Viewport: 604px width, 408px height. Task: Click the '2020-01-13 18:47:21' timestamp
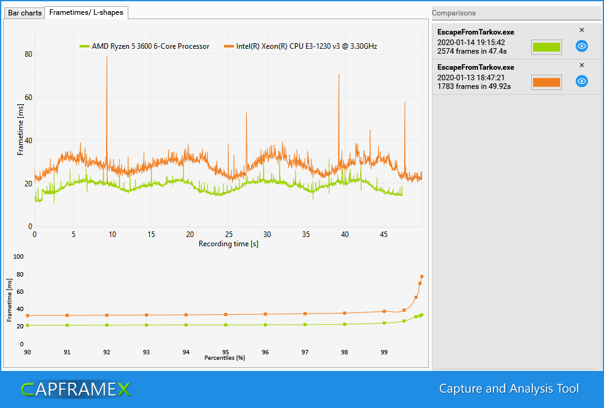tap(471, 77)
